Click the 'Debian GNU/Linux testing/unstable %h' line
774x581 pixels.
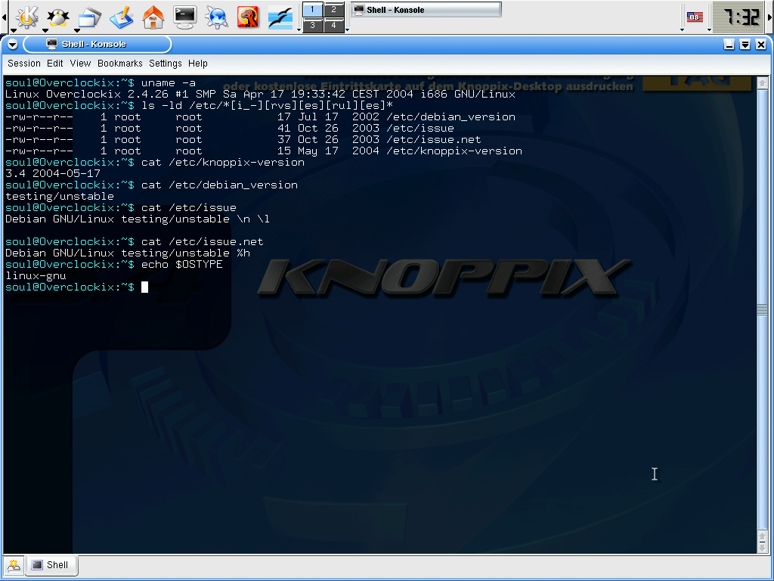128,253
